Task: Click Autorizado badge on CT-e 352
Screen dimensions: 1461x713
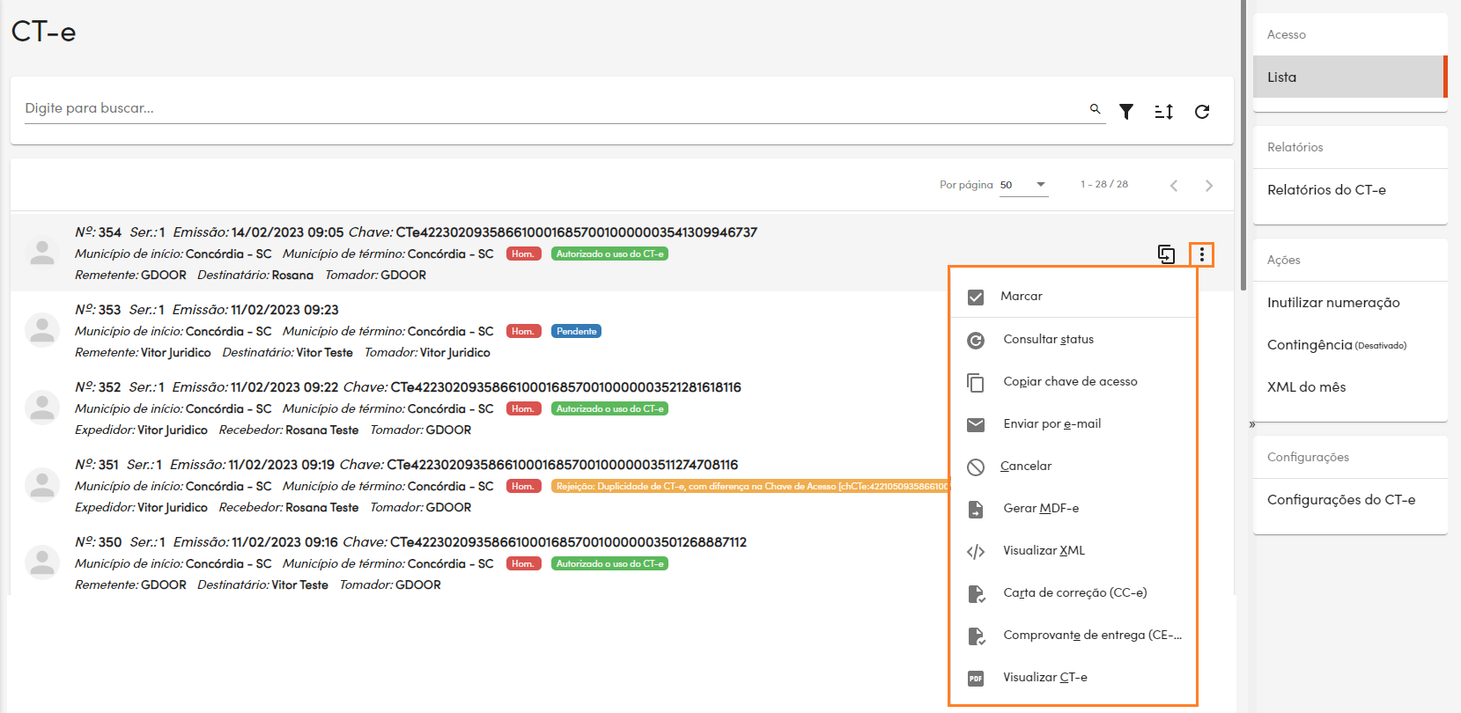Action: pyautogui.click(x=609, y=408)
